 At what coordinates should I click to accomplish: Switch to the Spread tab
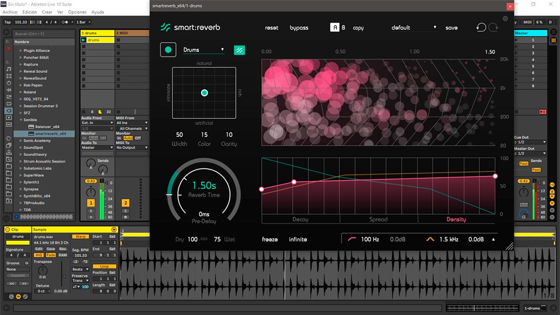(x=378, y=219)
